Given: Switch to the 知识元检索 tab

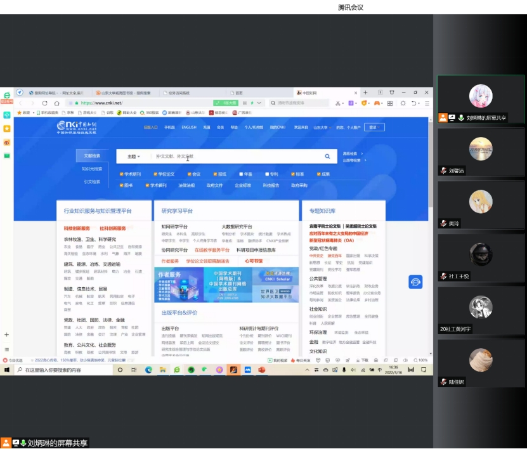Looking at the screenshot, I should [92, 169].
